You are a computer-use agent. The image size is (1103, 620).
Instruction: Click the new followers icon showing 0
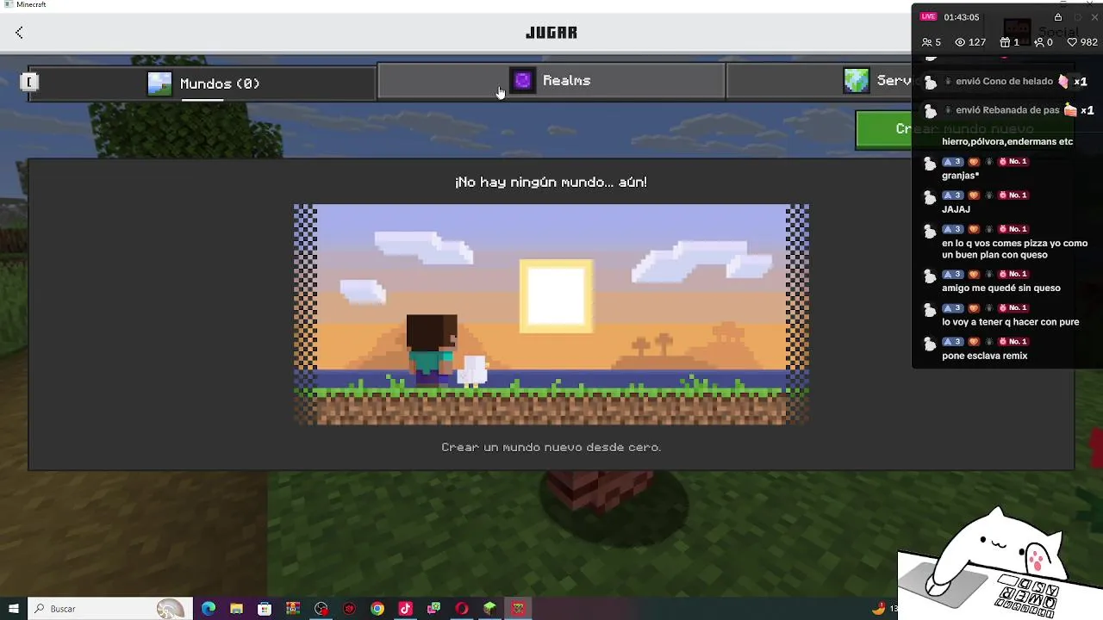pos(1039,42)
